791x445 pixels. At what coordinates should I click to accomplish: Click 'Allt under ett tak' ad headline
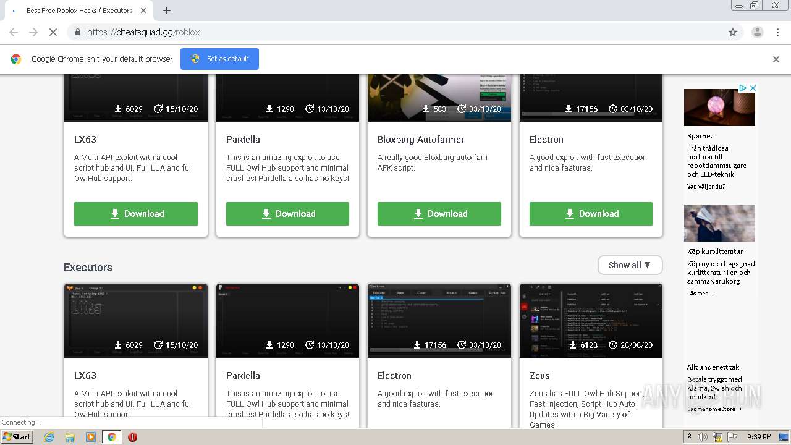(713, 367)
